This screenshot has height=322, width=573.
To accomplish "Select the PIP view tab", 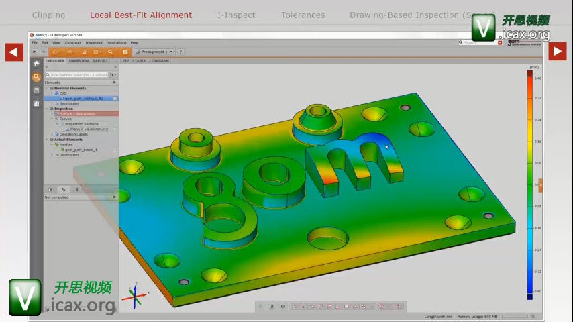I will tap(125, 60).
